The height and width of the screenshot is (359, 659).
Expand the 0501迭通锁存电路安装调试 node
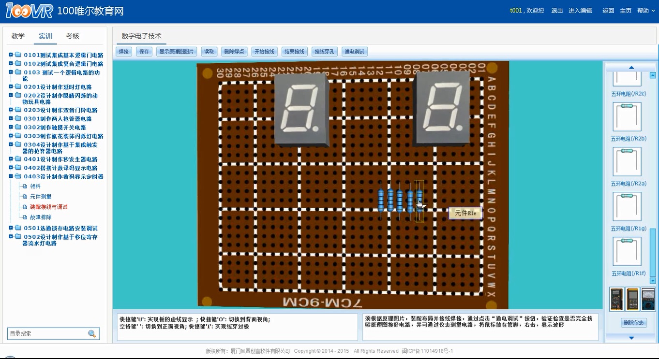click(x=11, y=228)
